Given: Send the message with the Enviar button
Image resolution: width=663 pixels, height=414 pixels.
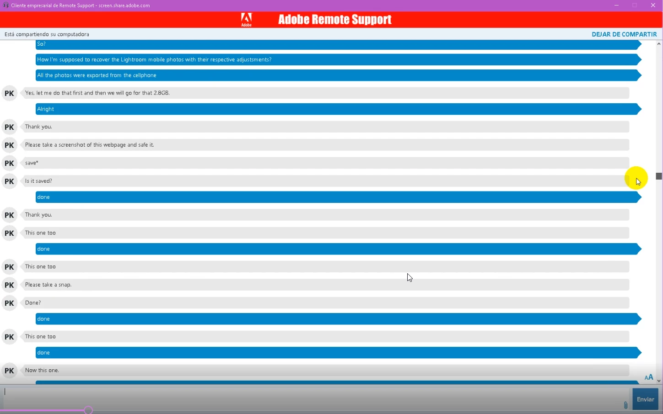Looking at the screenshot, I should pos(645,399).
